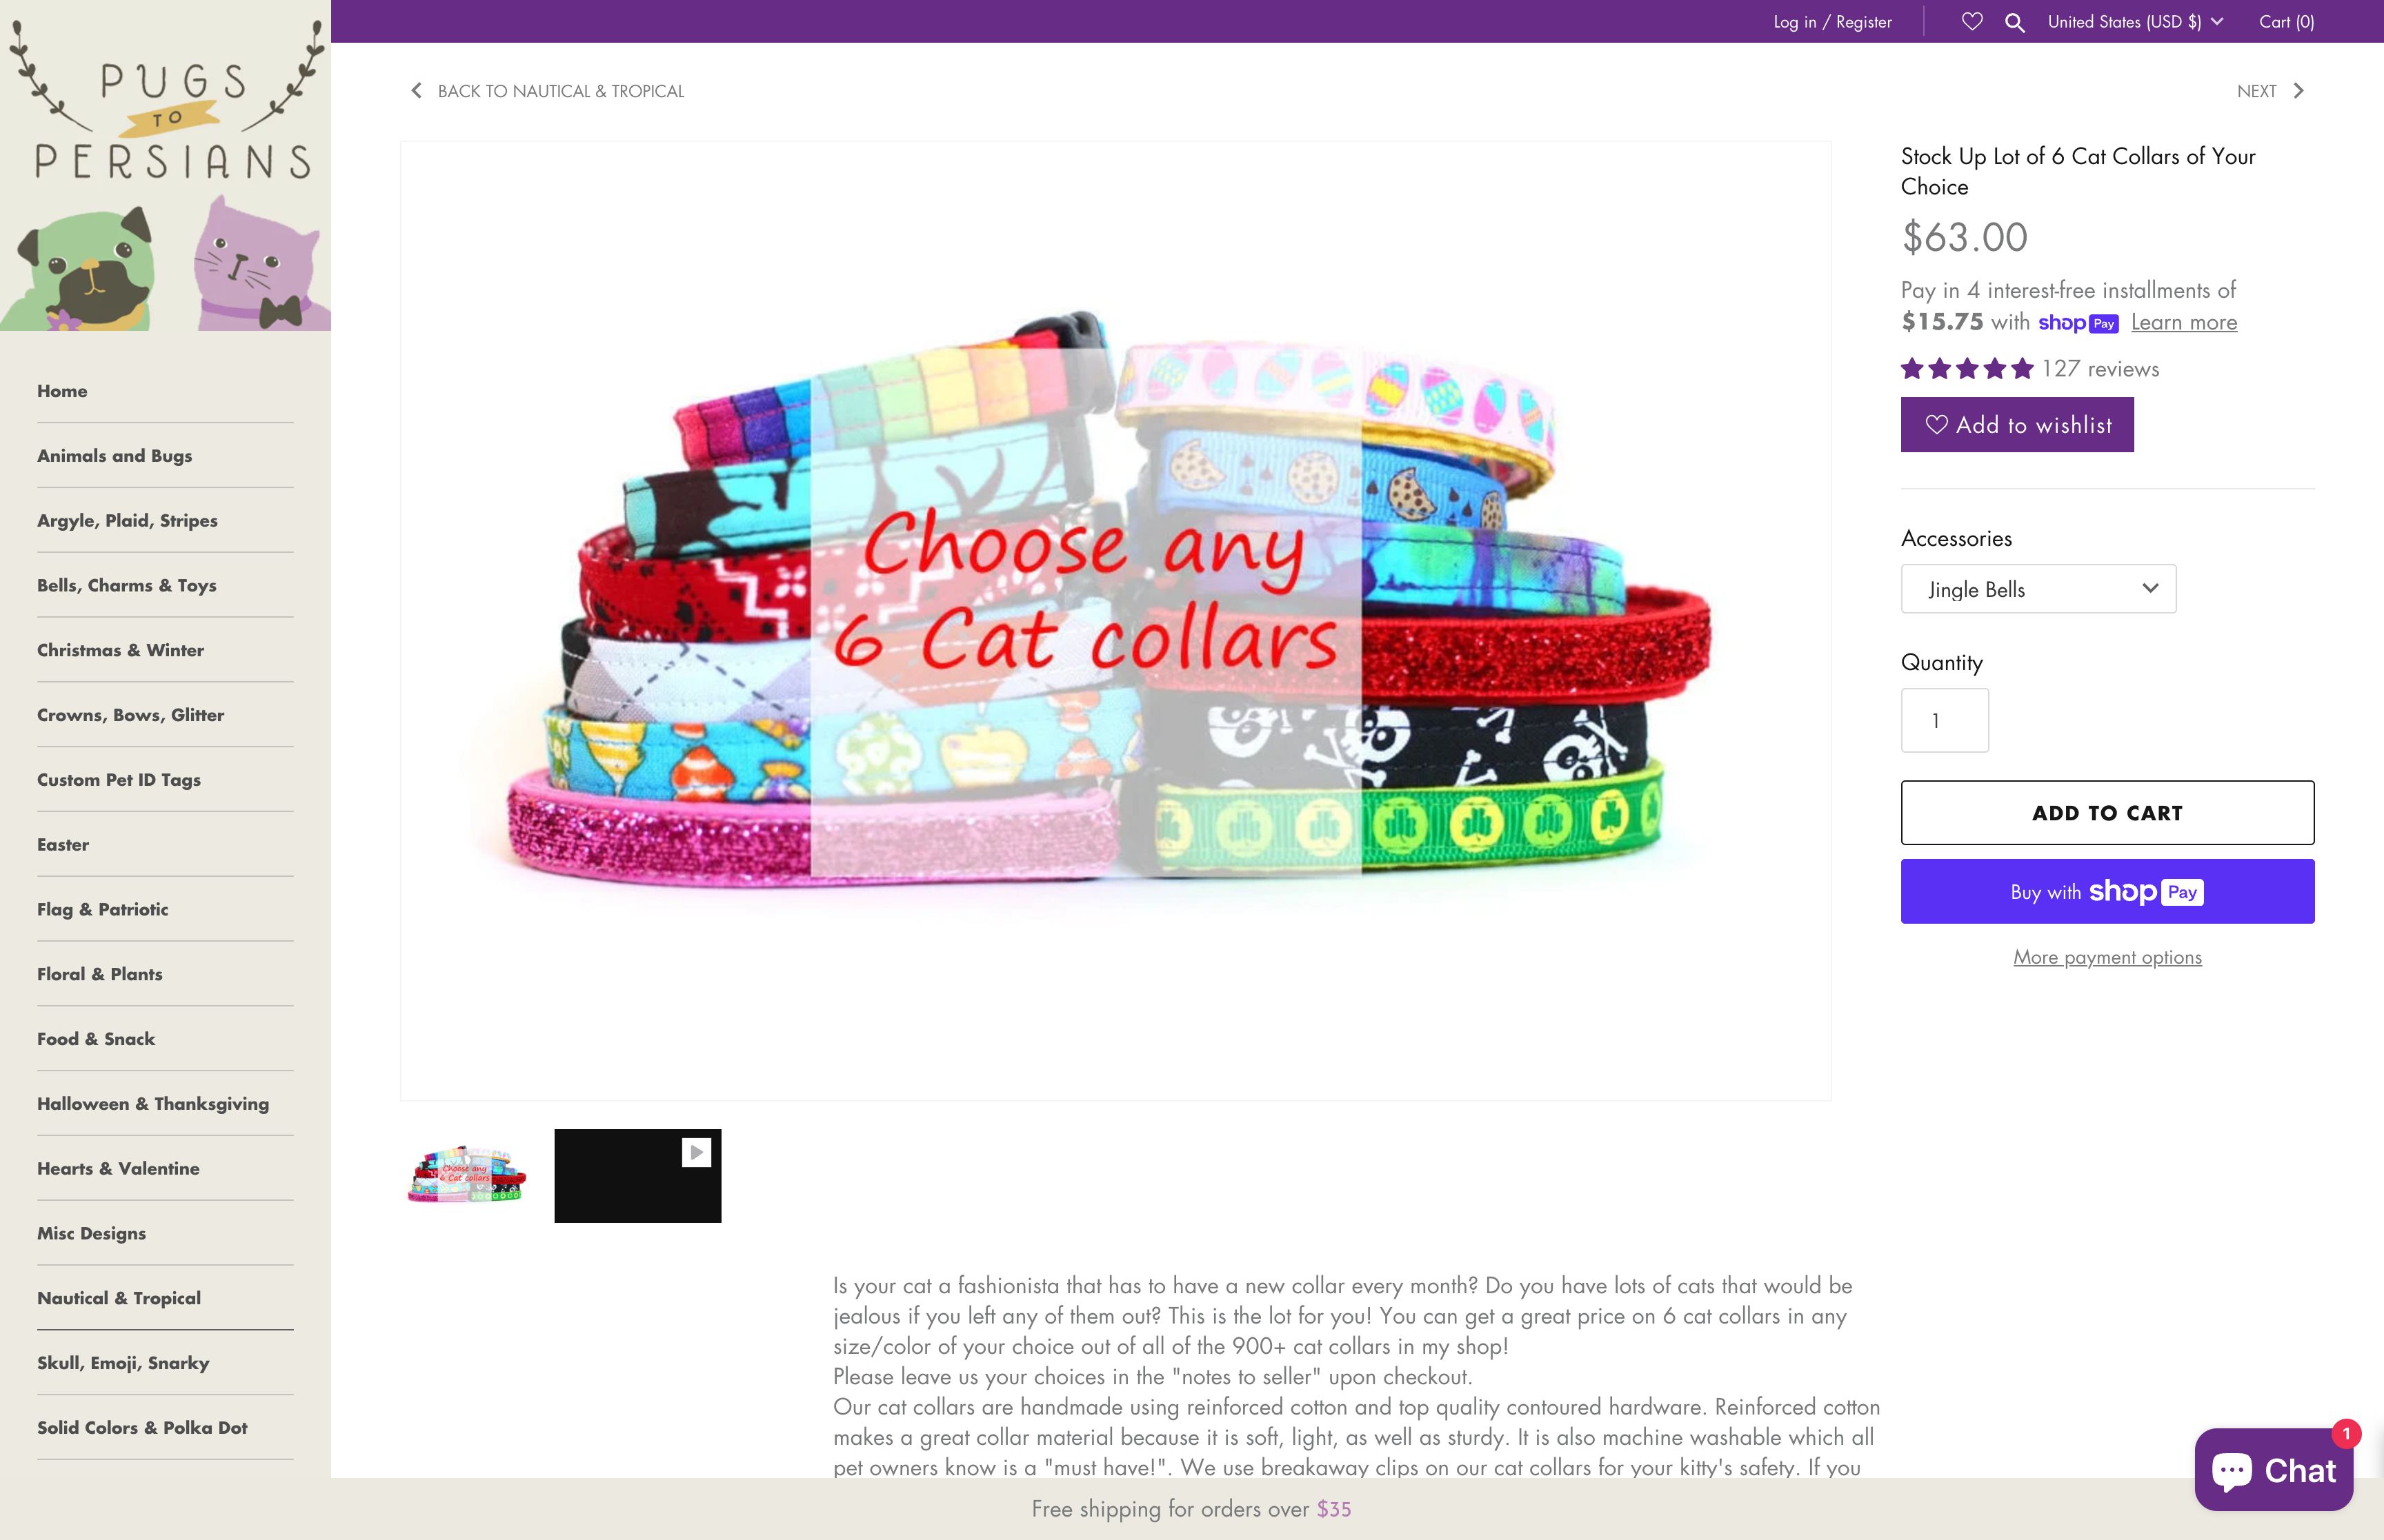This screenshot has width=2384, height=1540.
Task: Click the Pugs to Persians logo
Action: pos(166,165)
